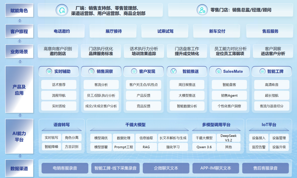
Task: Click the 客户旅程 layer label
Action: point(19,31)
